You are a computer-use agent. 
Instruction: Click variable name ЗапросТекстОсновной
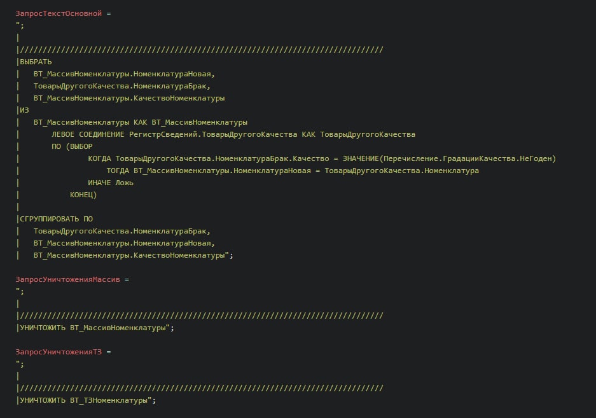[x=59, y=13]
